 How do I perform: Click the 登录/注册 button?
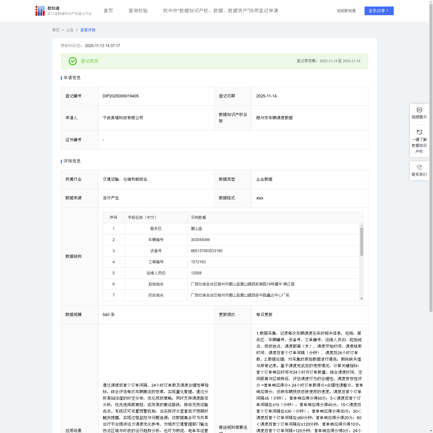(379, 11)
